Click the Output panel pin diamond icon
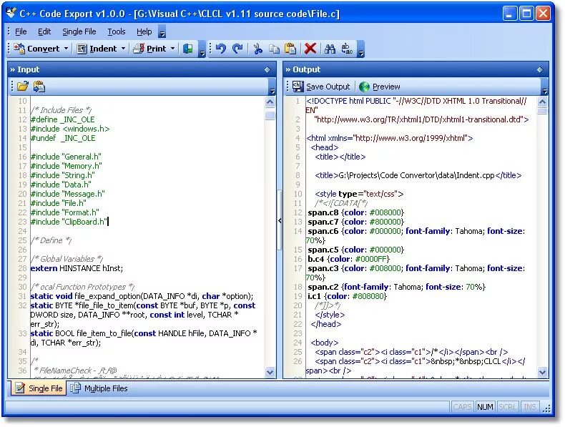The image size is (565, 427). (x=540, y=69)
